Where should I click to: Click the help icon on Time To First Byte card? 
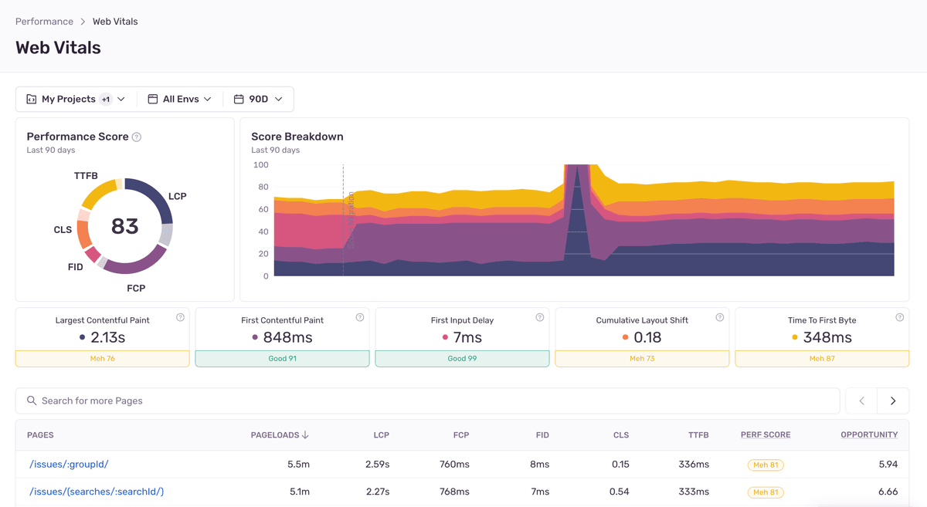(x=899, y=316)
